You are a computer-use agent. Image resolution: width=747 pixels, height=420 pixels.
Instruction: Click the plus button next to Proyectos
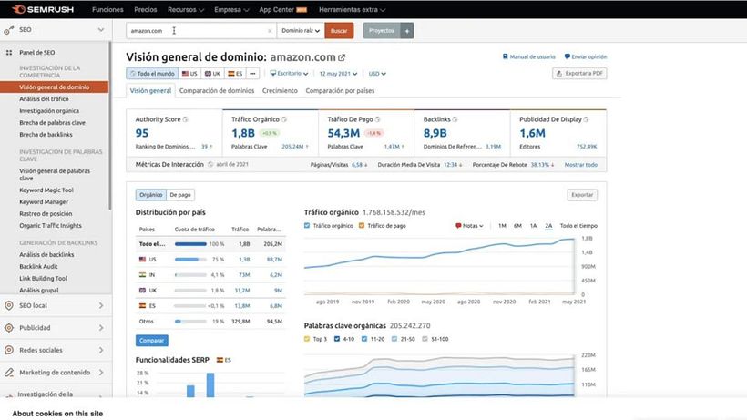coord(407,31)
